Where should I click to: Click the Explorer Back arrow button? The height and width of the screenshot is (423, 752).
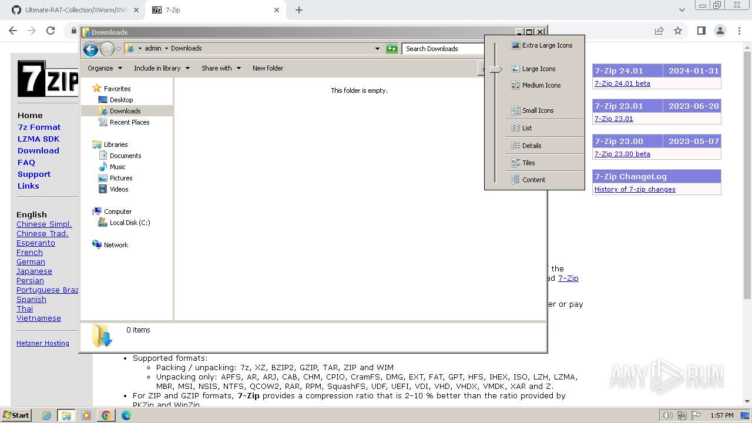point(90,49)
